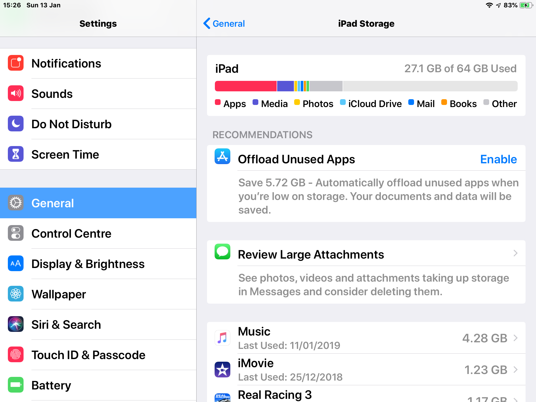Tap the Screen Time hourglass icon
Screen dimensions: 536x402
pyautogui.click(x=16, y=154)
